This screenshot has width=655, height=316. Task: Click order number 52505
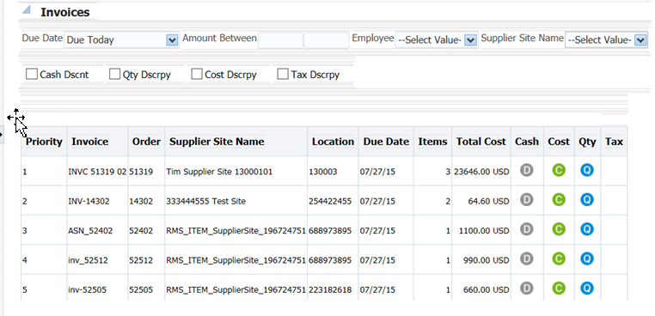[x=141, y=289]
